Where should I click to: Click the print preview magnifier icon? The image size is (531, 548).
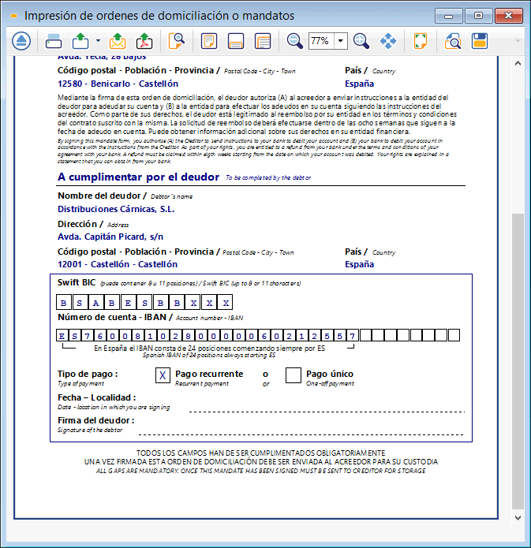[453, 41]
